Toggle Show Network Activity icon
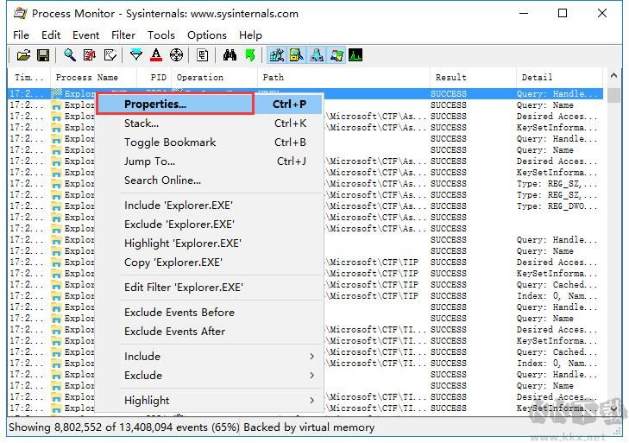 pos(317,55)
